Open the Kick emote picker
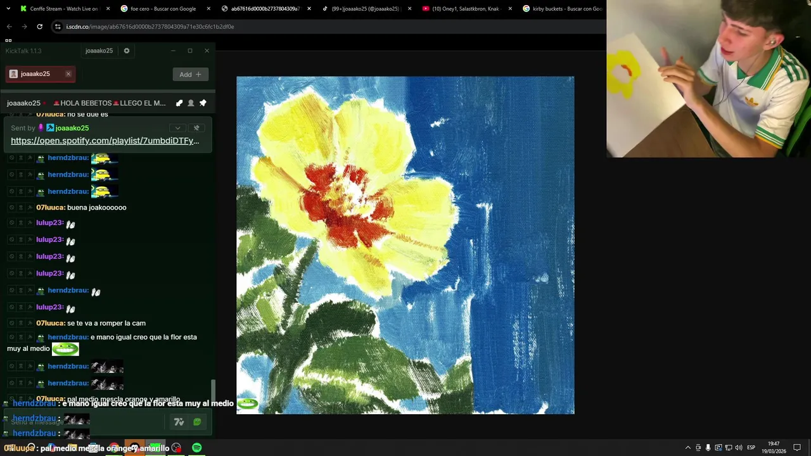 click(197, 422)
